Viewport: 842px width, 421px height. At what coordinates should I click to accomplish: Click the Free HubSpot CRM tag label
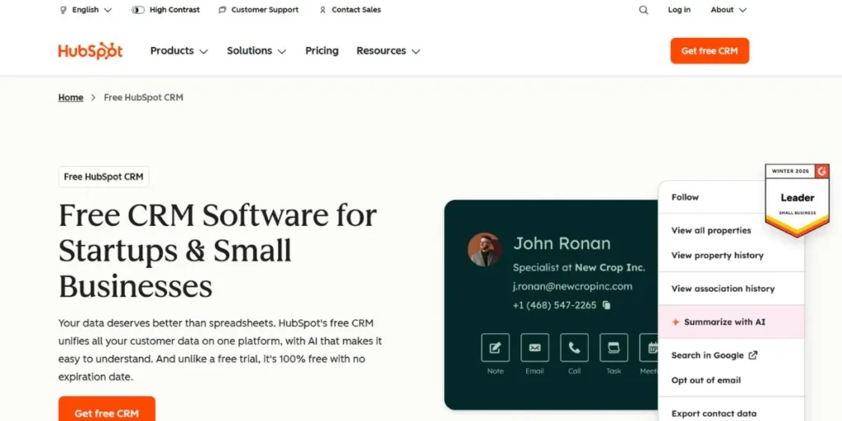(x=104, y=177)
